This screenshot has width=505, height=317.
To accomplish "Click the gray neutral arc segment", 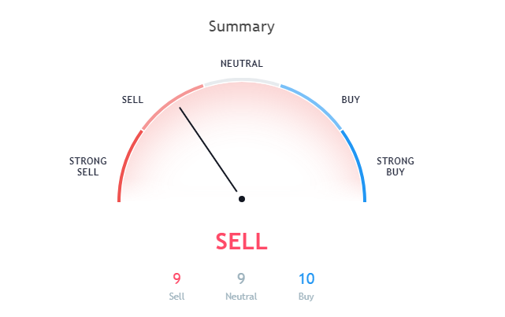I will (x=242, y=81).
